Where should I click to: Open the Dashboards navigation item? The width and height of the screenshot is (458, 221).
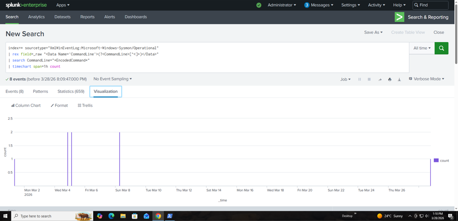135,17
